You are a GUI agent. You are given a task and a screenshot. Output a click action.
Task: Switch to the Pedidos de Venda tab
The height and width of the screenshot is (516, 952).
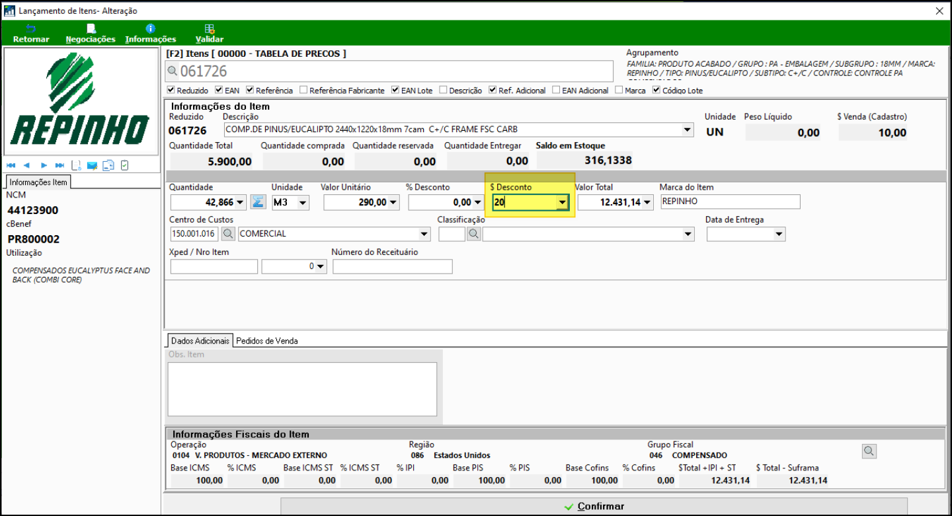point(267,341)
